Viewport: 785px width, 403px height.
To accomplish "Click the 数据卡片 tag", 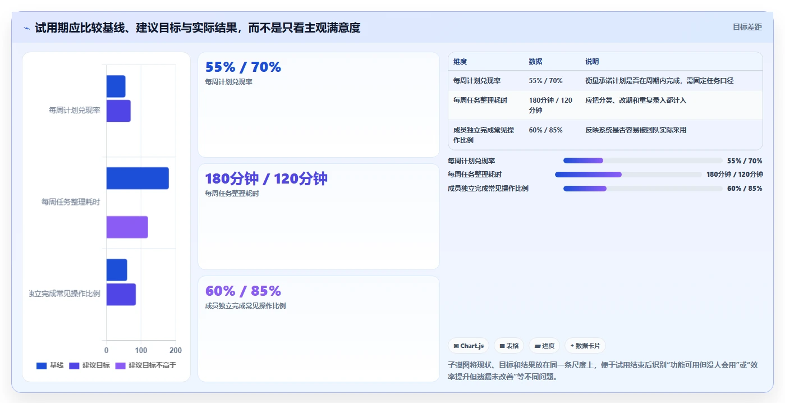I will [585, 346].
